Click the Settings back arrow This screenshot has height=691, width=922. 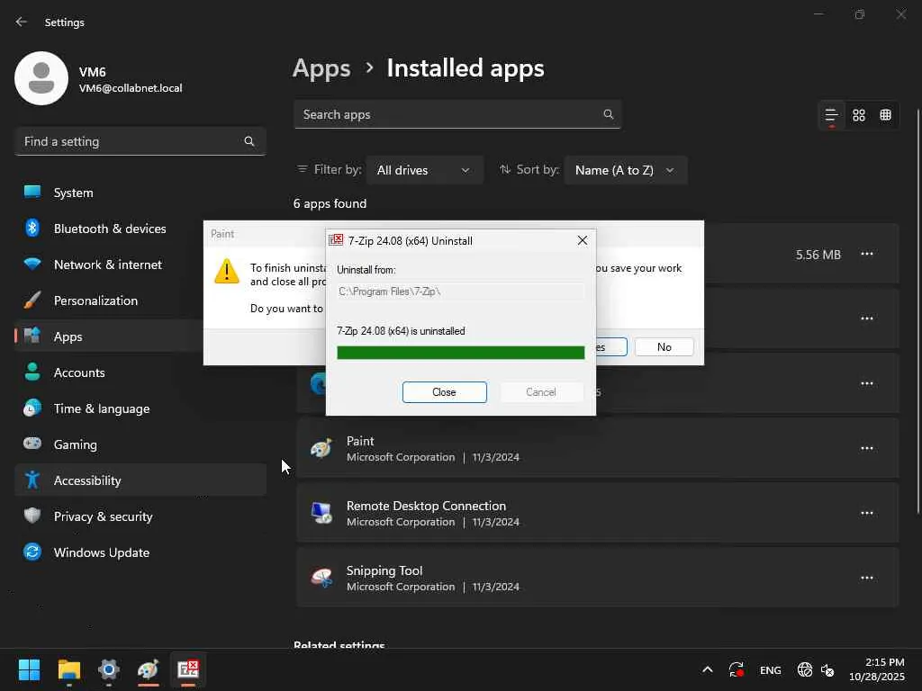pos(22,22)
